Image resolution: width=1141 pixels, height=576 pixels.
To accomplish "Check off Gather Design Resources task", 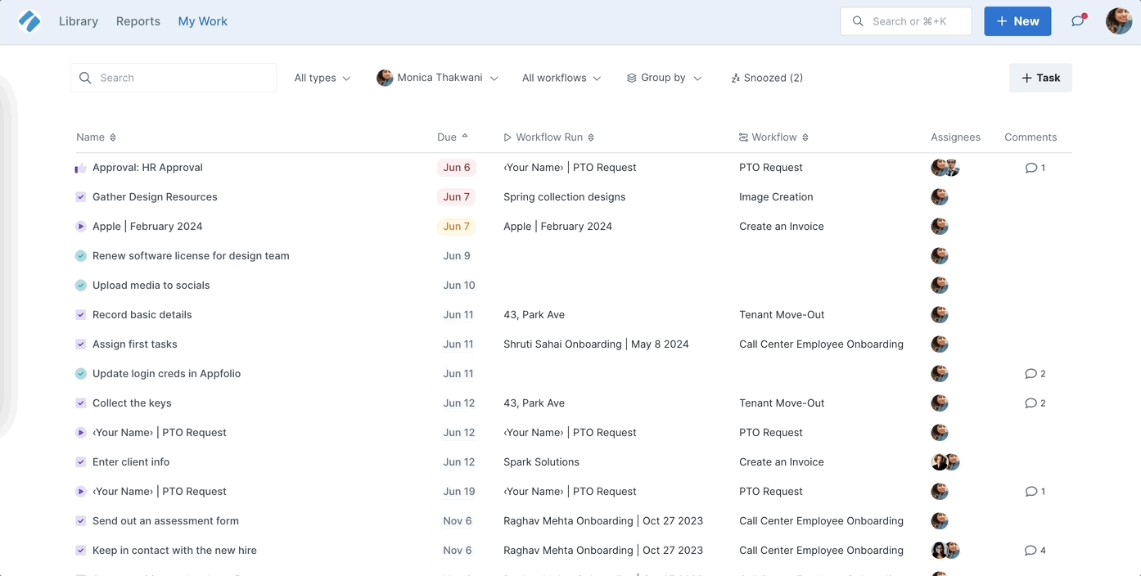I will 81,197.
